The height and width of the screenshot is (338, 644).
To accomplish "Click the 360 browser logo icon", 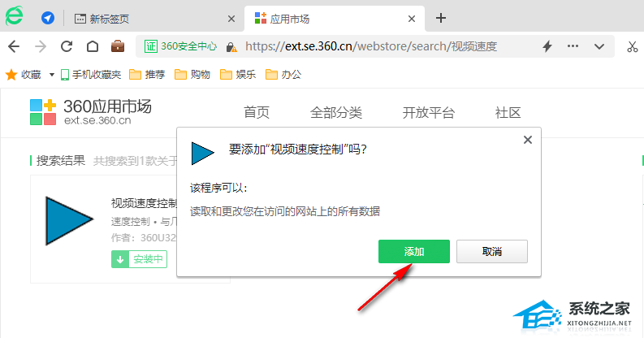I will 15,16.
